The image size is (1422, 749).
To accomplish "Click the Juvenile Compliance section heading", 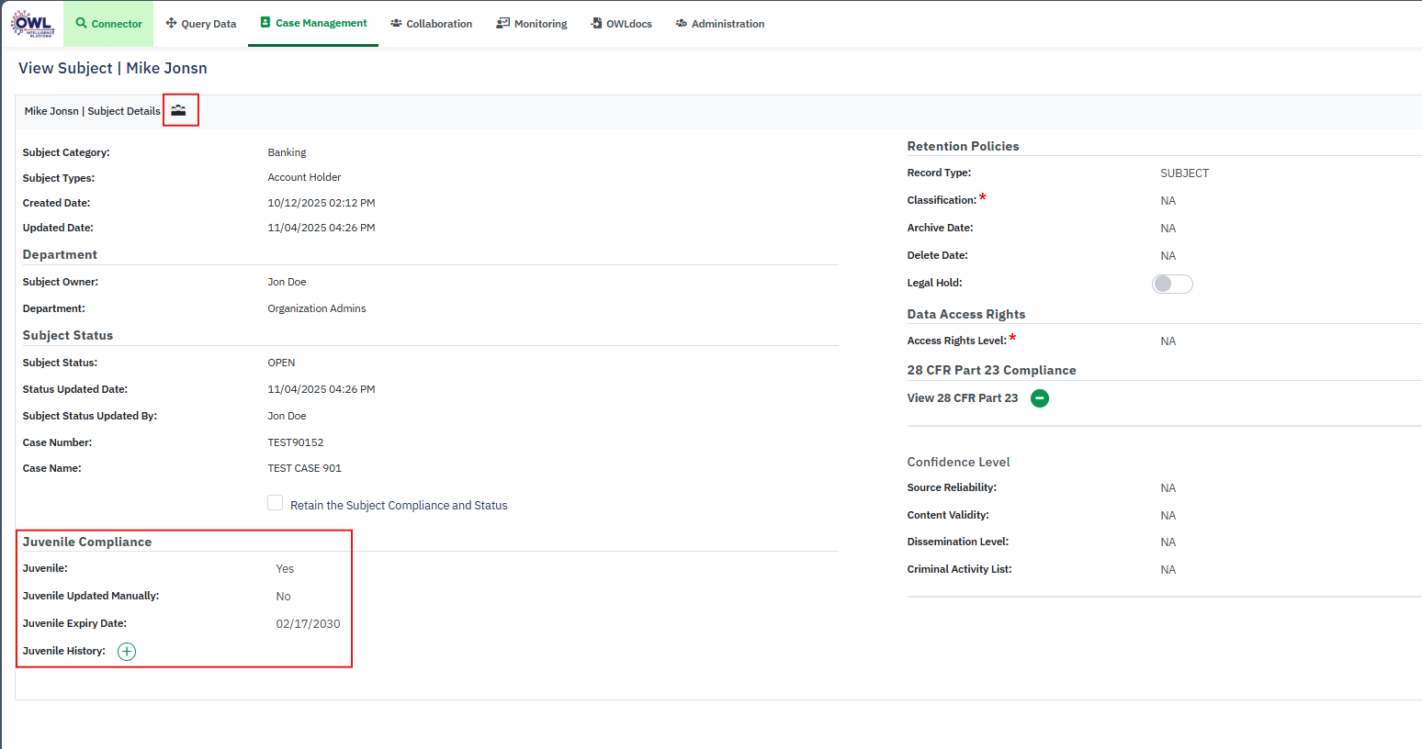I will pos(87,542).
